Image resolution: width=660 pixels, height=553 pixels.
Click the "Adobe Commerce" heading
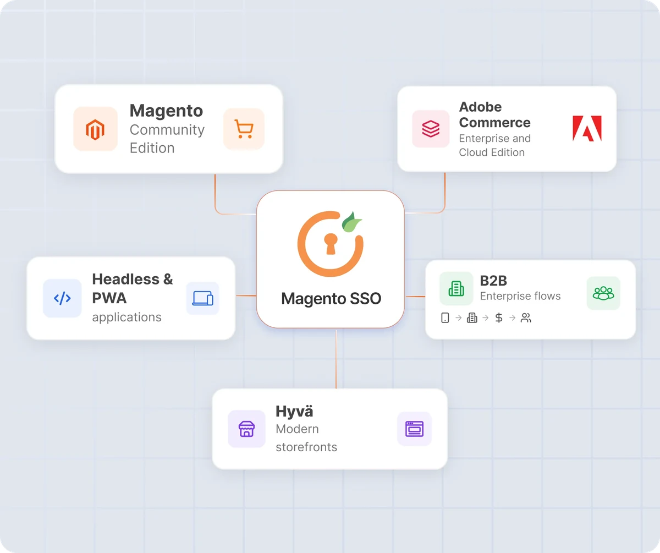pos(495,114)
